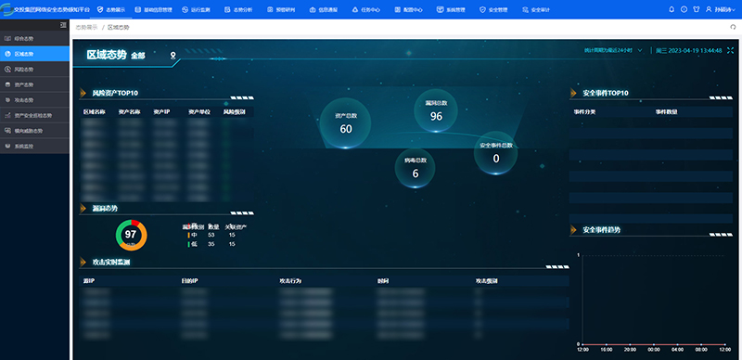This screenshot has width=742, height=360.
Task: Open the info circle icon in header
Action: (x=684, y=9)
